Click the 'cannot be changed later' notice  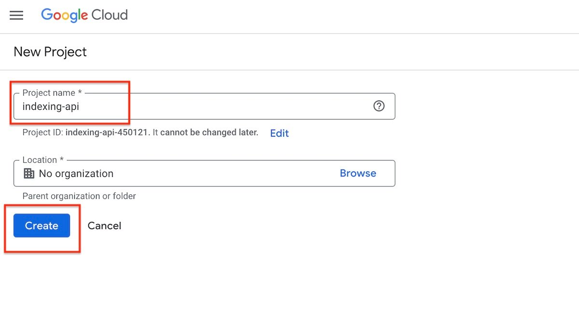tap(209, 133)
